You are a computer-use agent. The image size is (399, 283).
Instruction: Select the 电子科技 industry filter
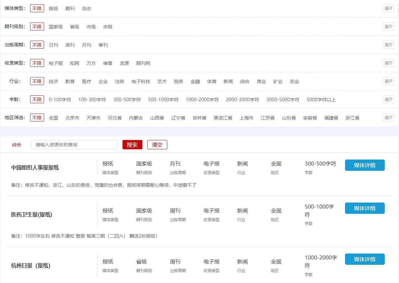141,81
